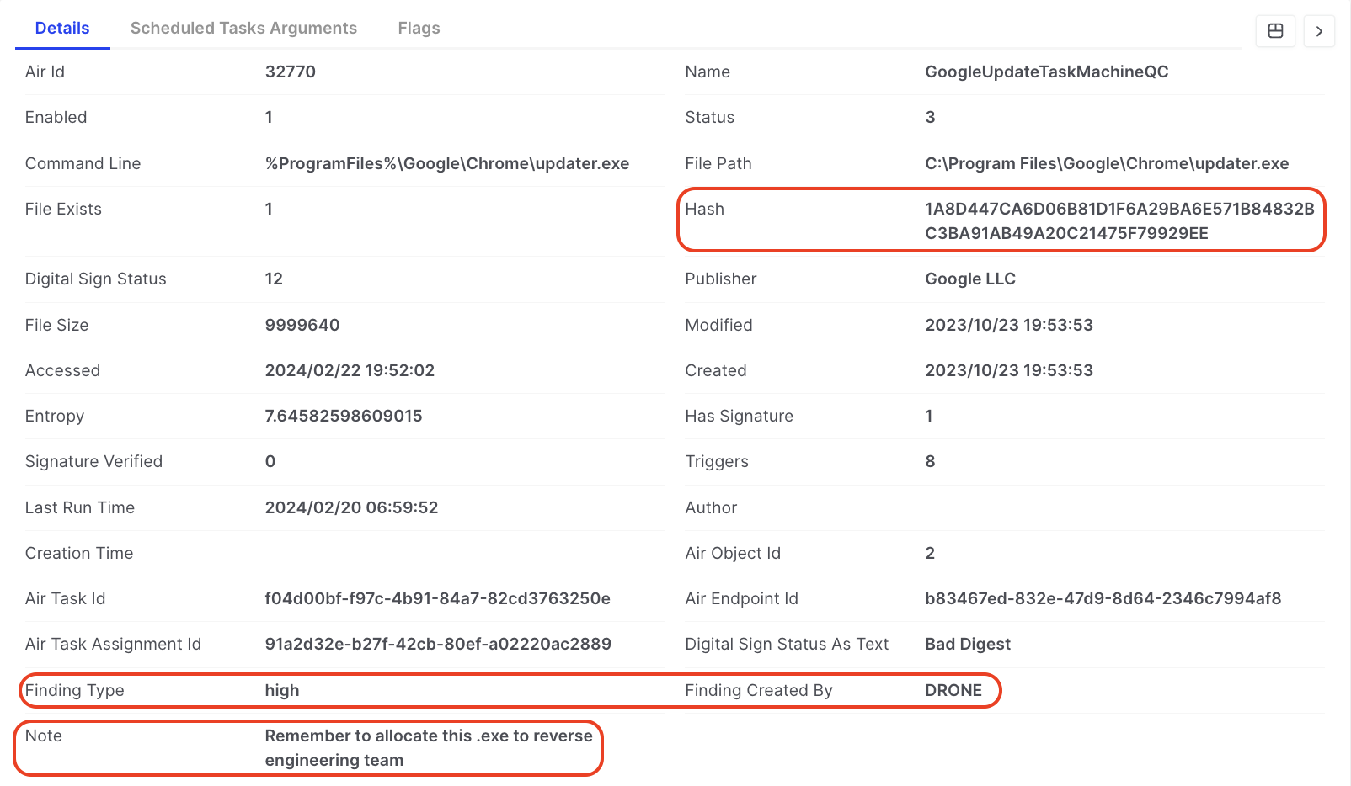Image resolution: width=1351 pixels, height=786 pixels.
Task: Click the File Path value
Action: click(x=1106, y=163)
